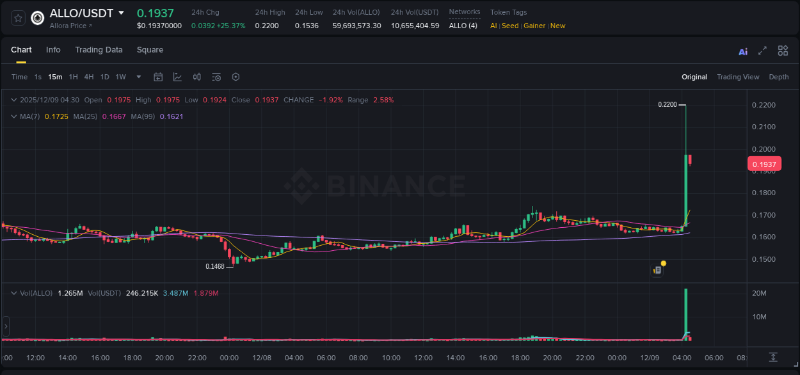Click the Ai assistant icon

pos(743,50)
